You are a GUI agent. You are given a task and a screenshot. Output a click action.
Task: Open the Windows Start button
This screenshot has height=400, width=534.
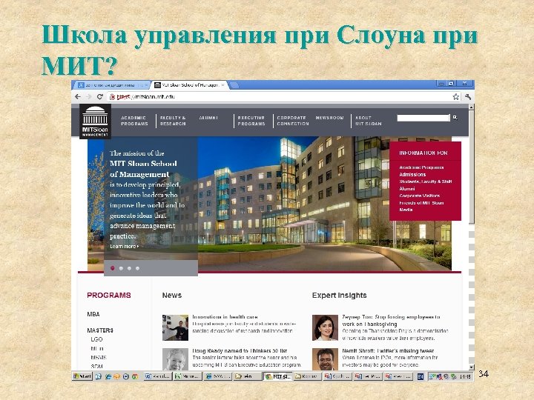tap(82, 376)
